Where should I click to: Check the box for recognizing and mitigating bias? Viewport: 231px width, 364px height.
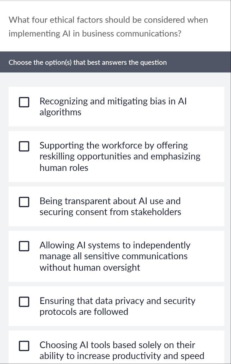(24, 102)
